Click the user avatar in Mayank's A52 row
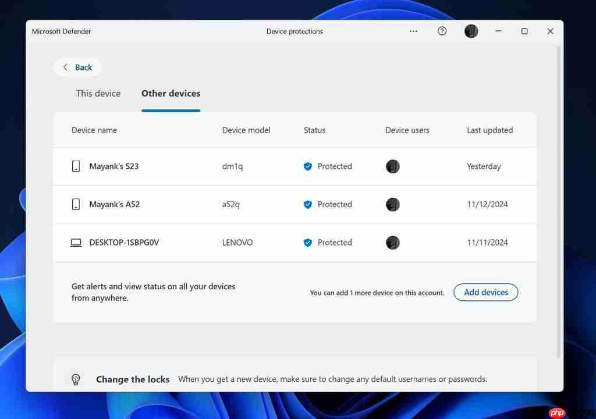Screen dimensions: 596x419 pyautogui.click(x=393, y=204)
